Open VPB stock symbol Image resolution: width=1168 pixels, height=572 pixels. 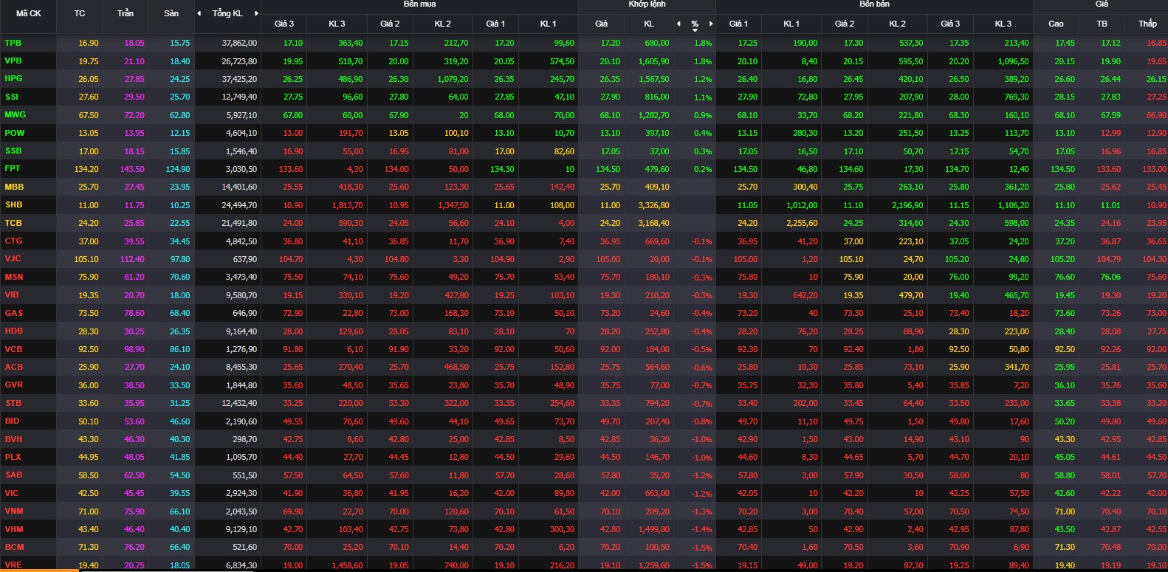(x=13, y=61)
